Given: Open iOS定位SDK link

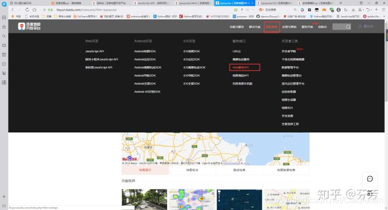Looking at the screenshot, I should [x=191, y=59].
